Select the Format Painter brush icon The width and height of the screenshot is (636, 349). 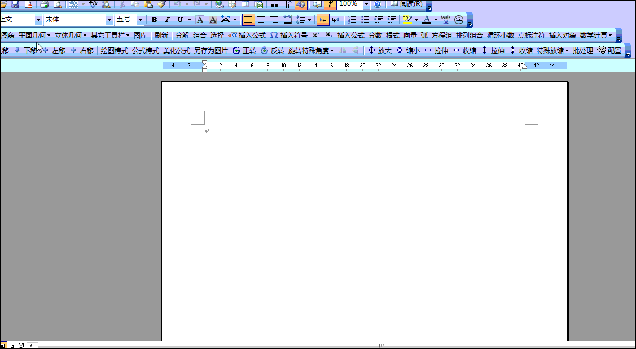[x=162, y=4]
